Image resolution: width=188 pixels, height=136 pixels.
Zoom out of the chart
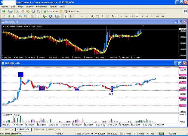26,16
